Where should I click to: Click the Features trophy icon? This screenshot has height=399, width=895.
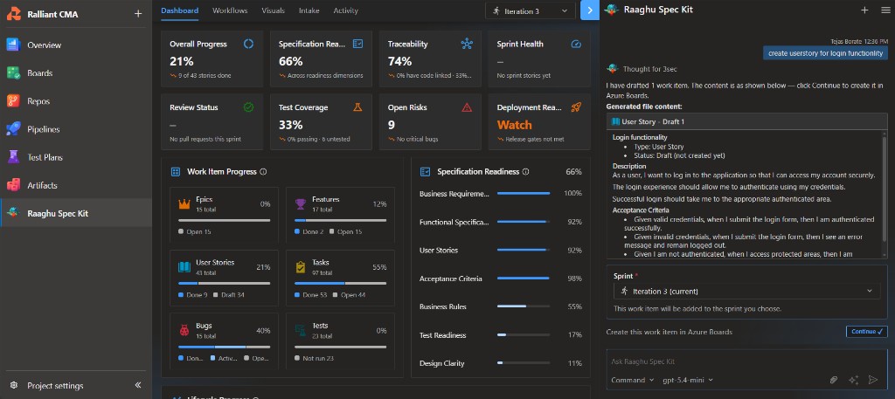tap(301, 203)
